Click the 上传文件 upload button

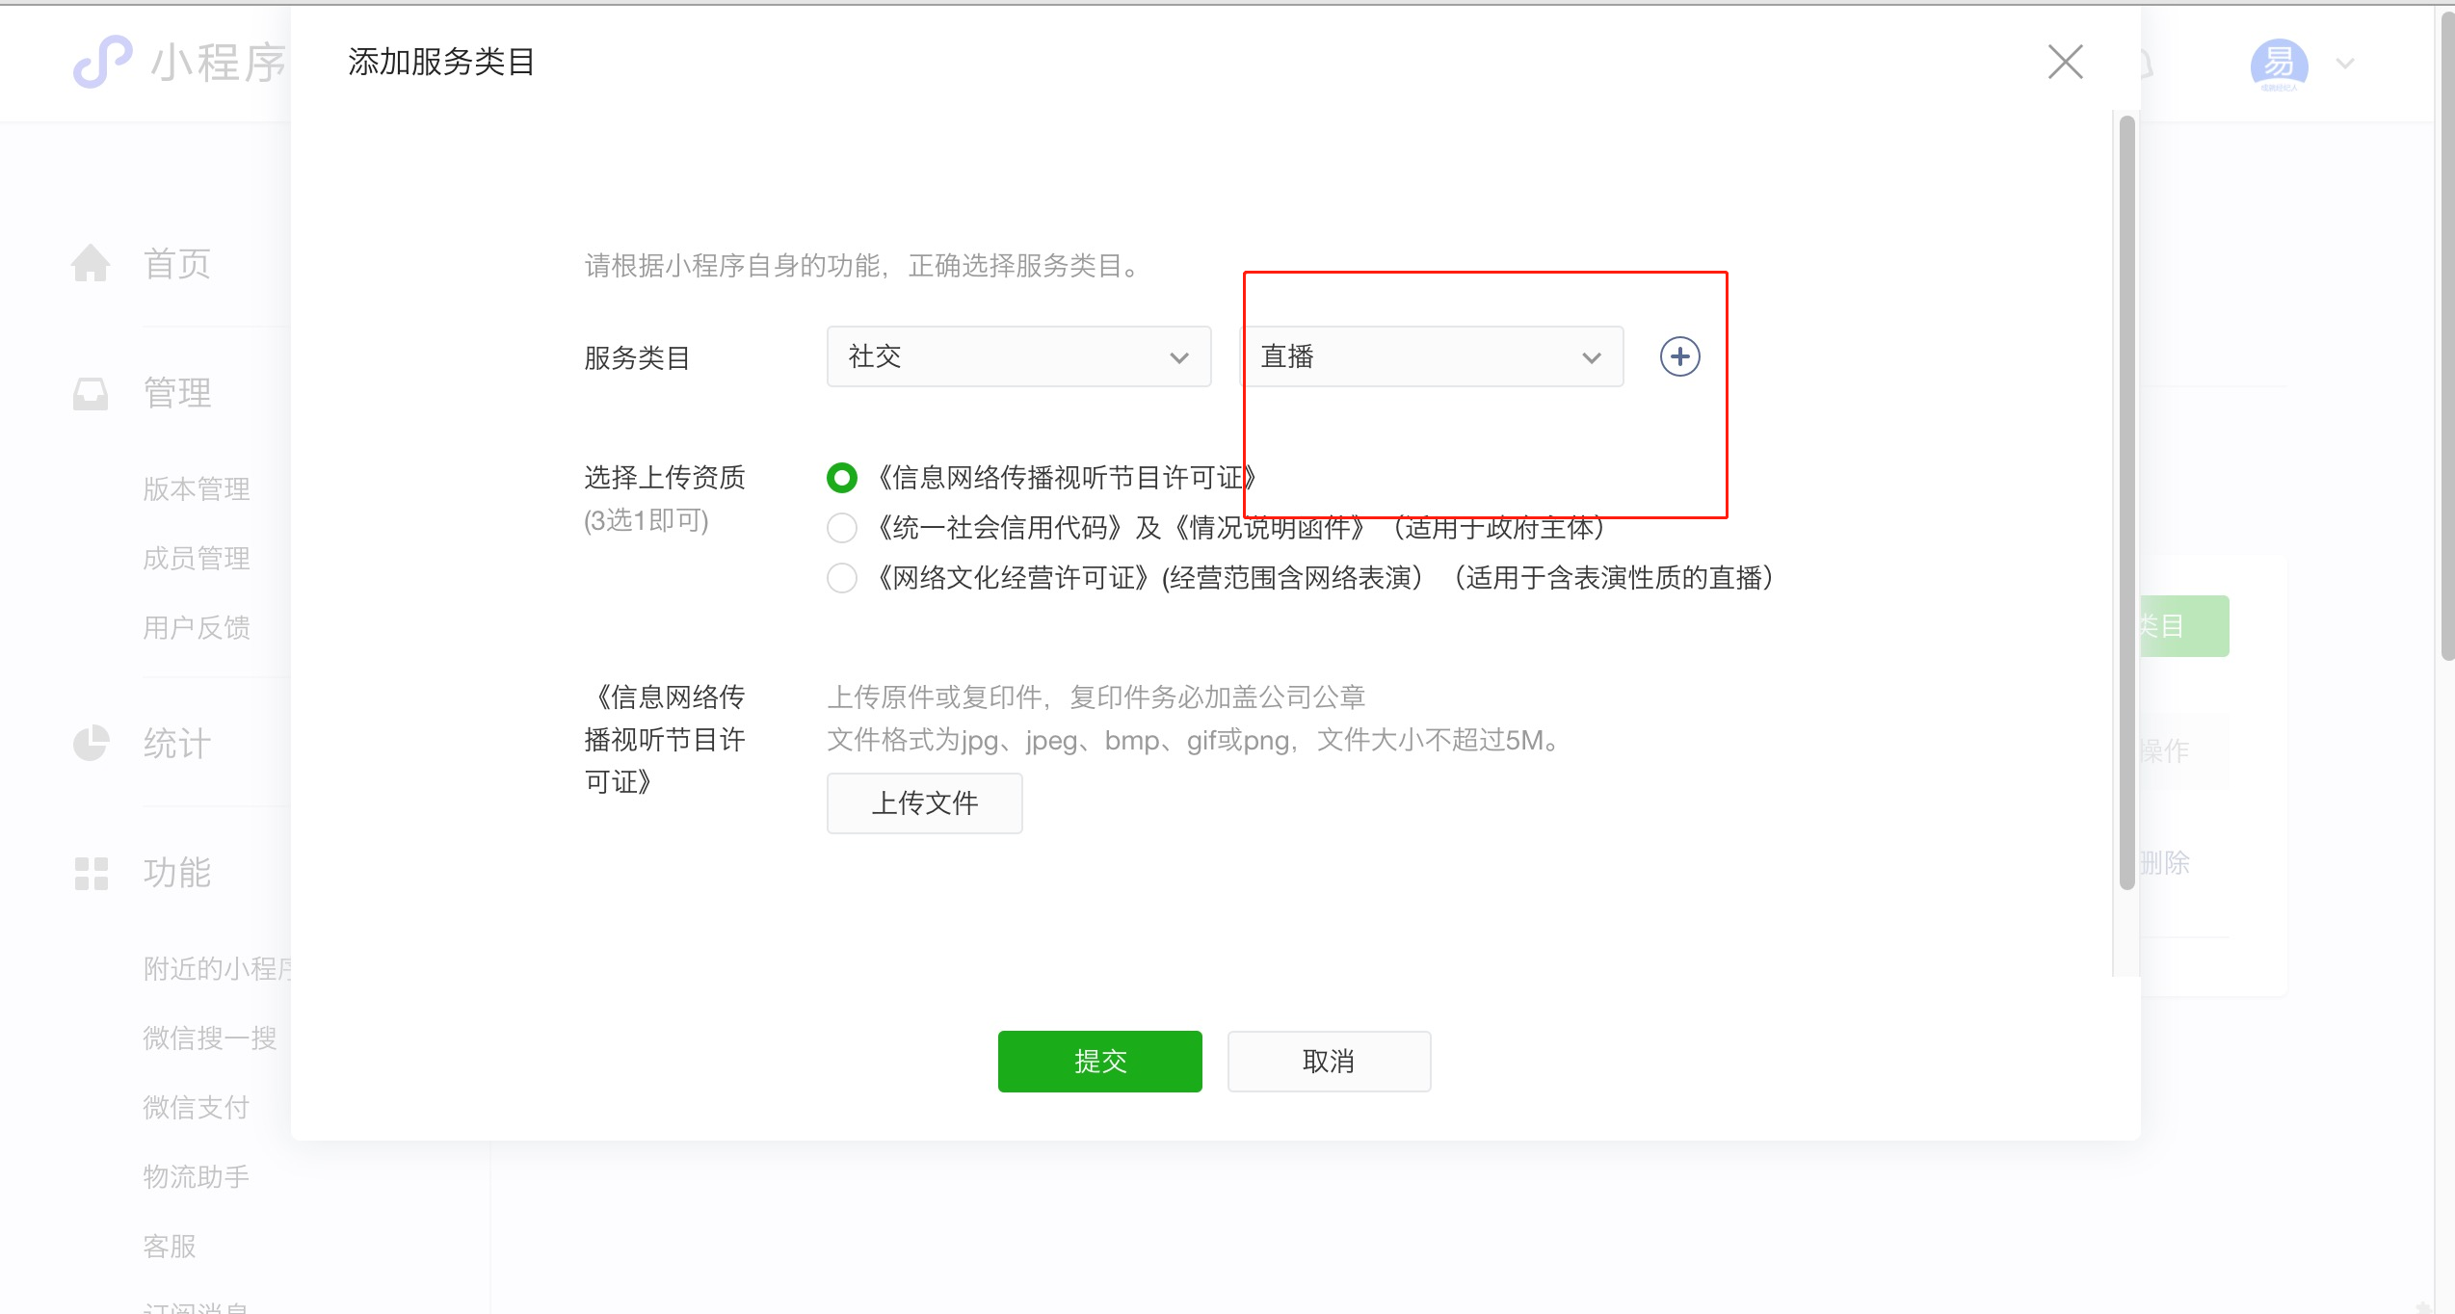coord(924,802)
